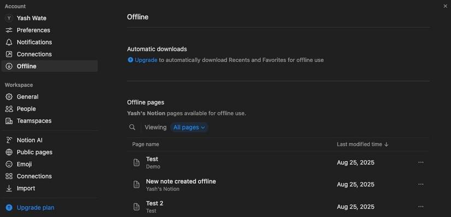Open General workspace settings
This screenshot has height=217, width=451.
pos(49,97)
